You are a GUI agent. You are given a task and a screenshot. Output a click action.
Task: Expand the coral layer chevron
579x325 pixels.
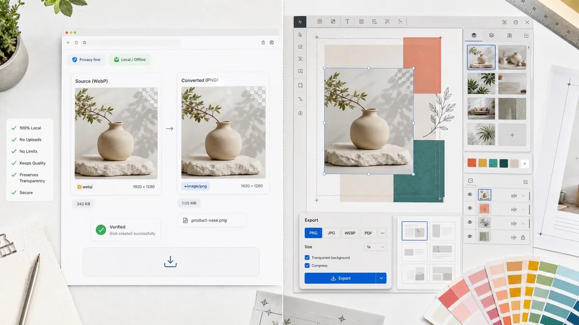pos(523,209)
